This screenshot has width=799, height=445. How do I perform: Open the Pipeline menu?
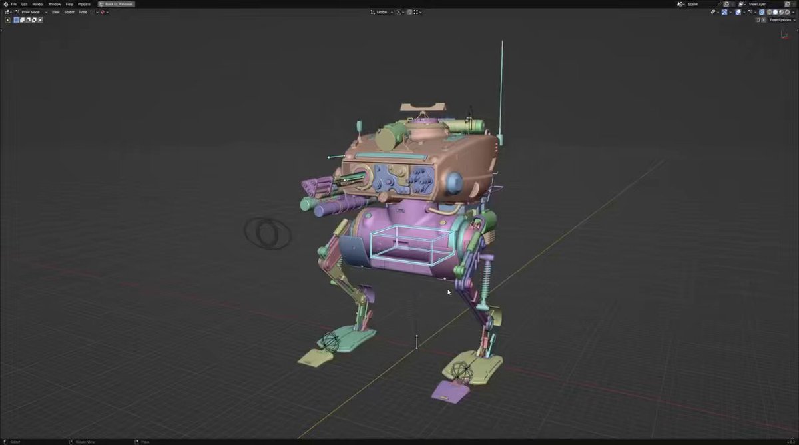pos(84,4)
